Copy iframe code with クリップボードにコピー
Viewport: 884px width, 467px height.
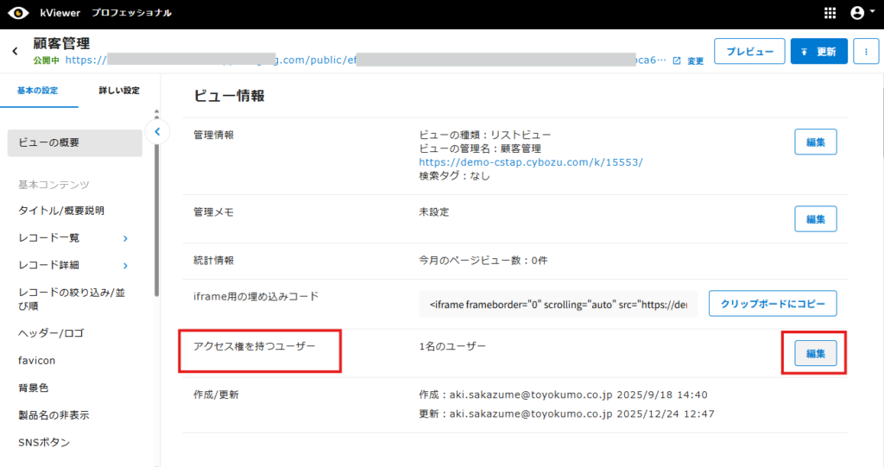tap(773, 304)
